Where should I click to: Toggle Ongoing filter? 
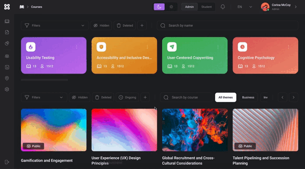tap(128, 97)
